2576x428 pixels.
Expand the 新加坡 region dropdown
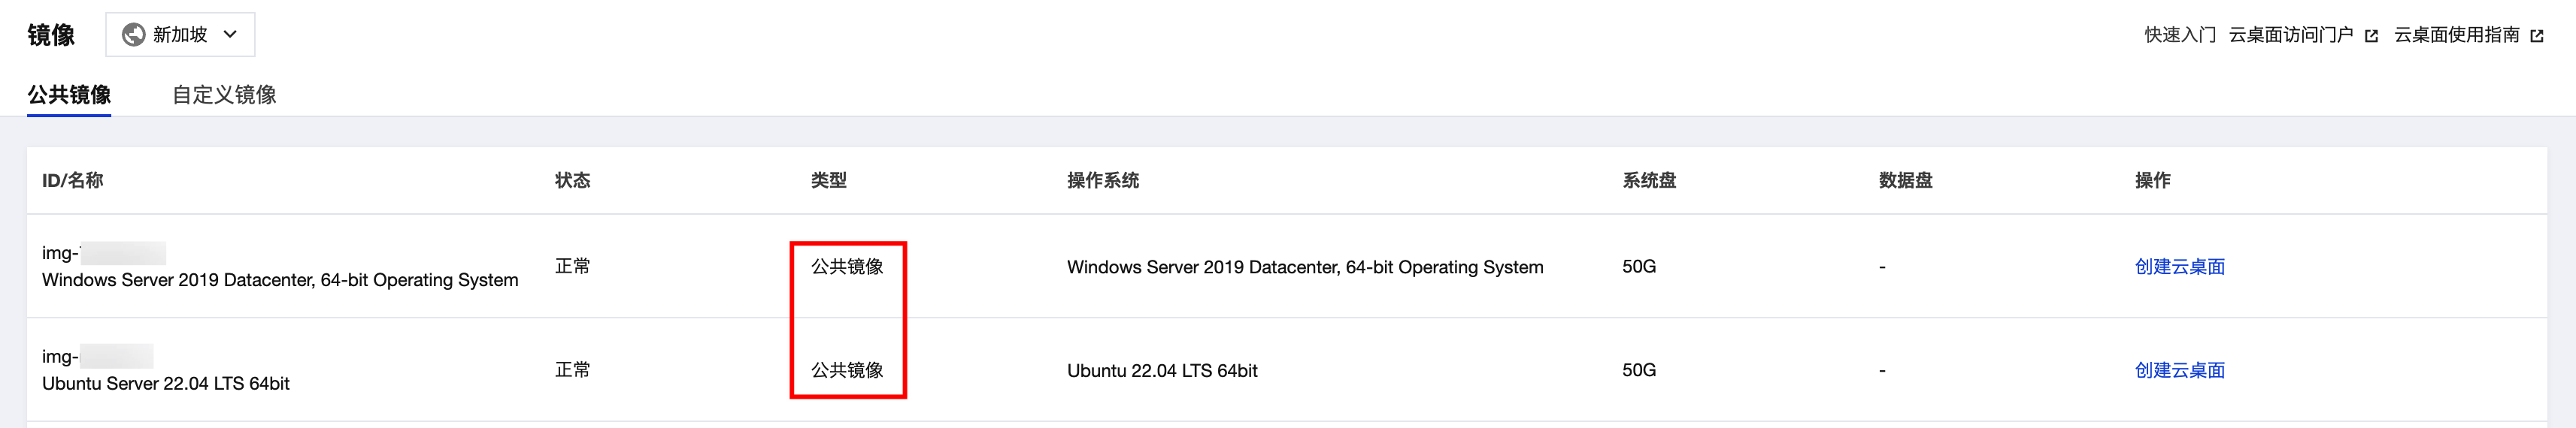180,35
